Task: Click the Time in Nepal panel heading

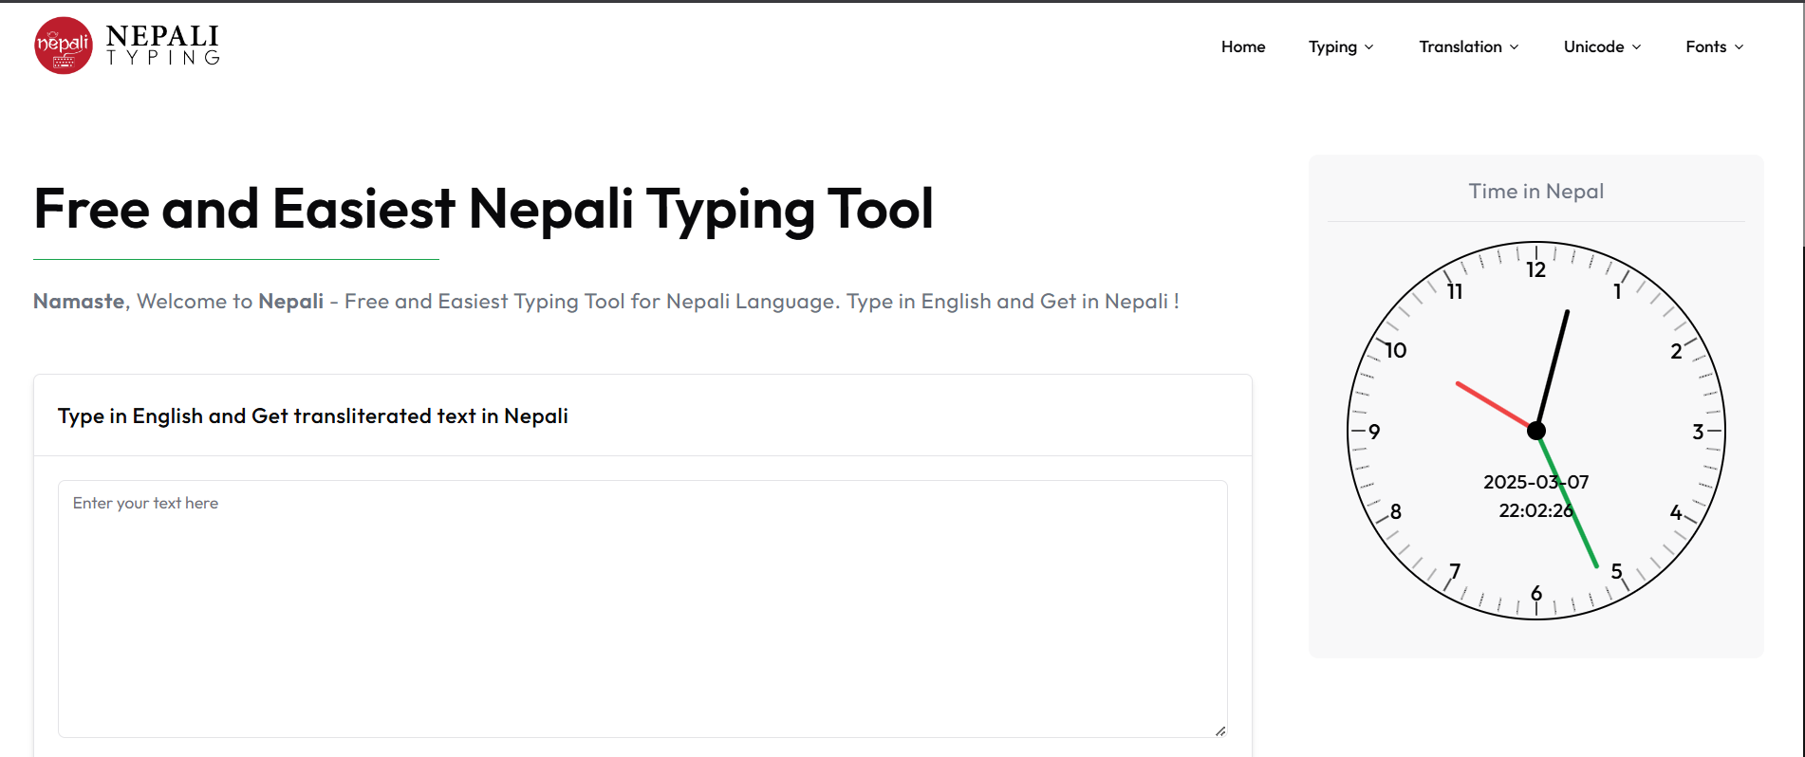Action: point(1535,190)
